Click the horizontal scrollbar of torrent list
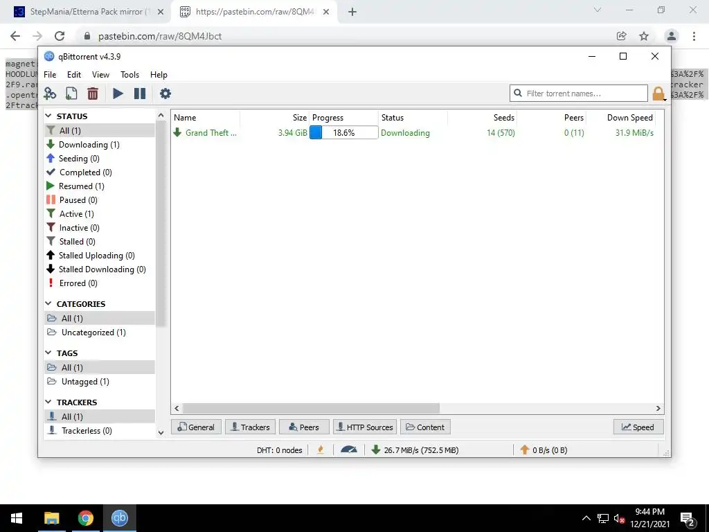Screen dimensions: 709x532 [311, 409]
